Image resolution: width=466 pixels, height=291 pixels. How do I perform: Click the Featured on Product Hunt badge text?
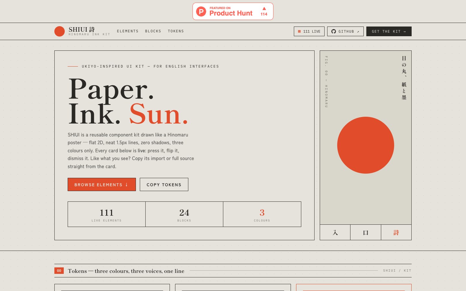pos(231,11)
